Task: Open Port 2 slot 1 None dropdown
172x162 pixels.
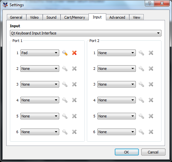Action: pos(116,53)
